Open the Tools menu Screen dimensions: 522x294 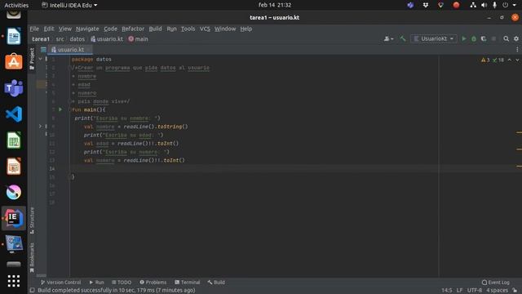click(188, 29)
